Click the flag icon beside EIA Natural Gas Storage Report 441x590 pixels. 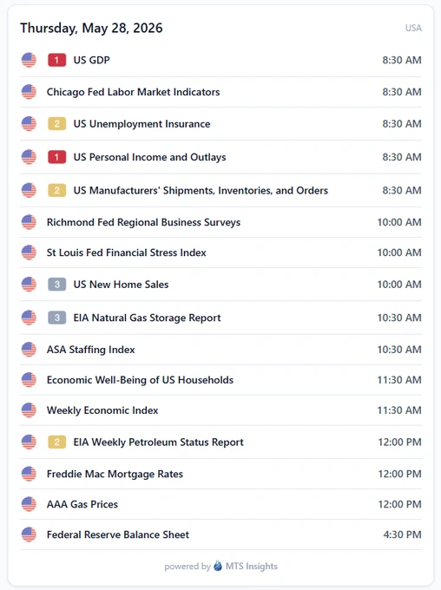coord(29,318)
